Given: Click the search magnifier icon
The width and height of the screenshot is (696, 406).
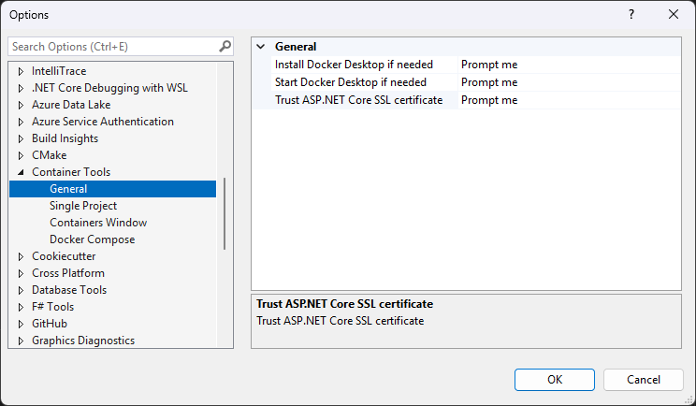Looking at the screenshot, I should click(x=225, y=46).
